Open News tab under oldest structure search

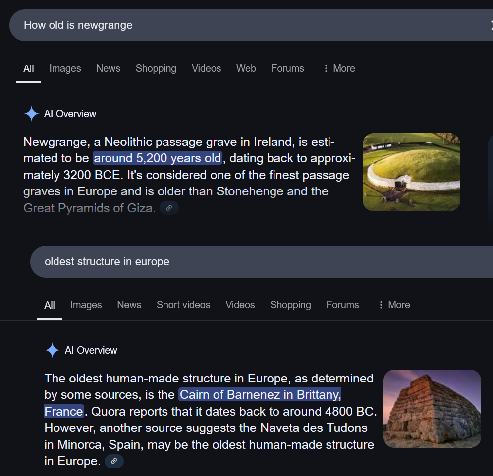point(129,305)
